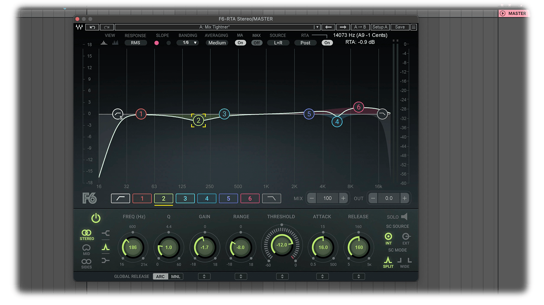
Task: Load next preset with right arrow
Action: (343, 27)
